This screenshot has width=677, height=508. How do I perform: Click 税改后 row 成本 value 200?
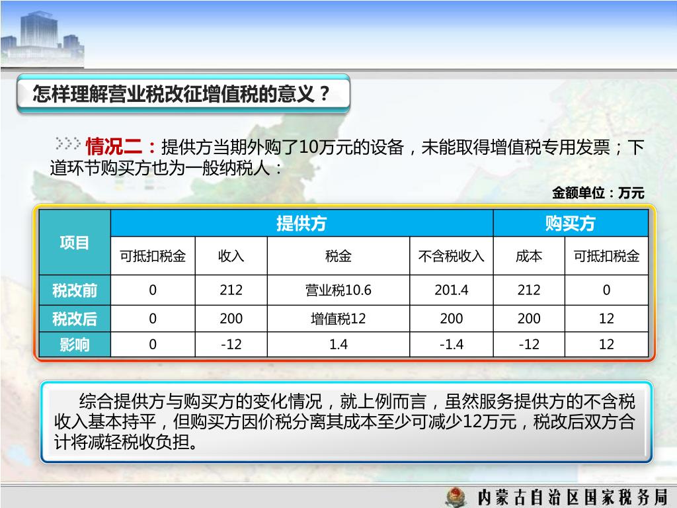point(529,319)
